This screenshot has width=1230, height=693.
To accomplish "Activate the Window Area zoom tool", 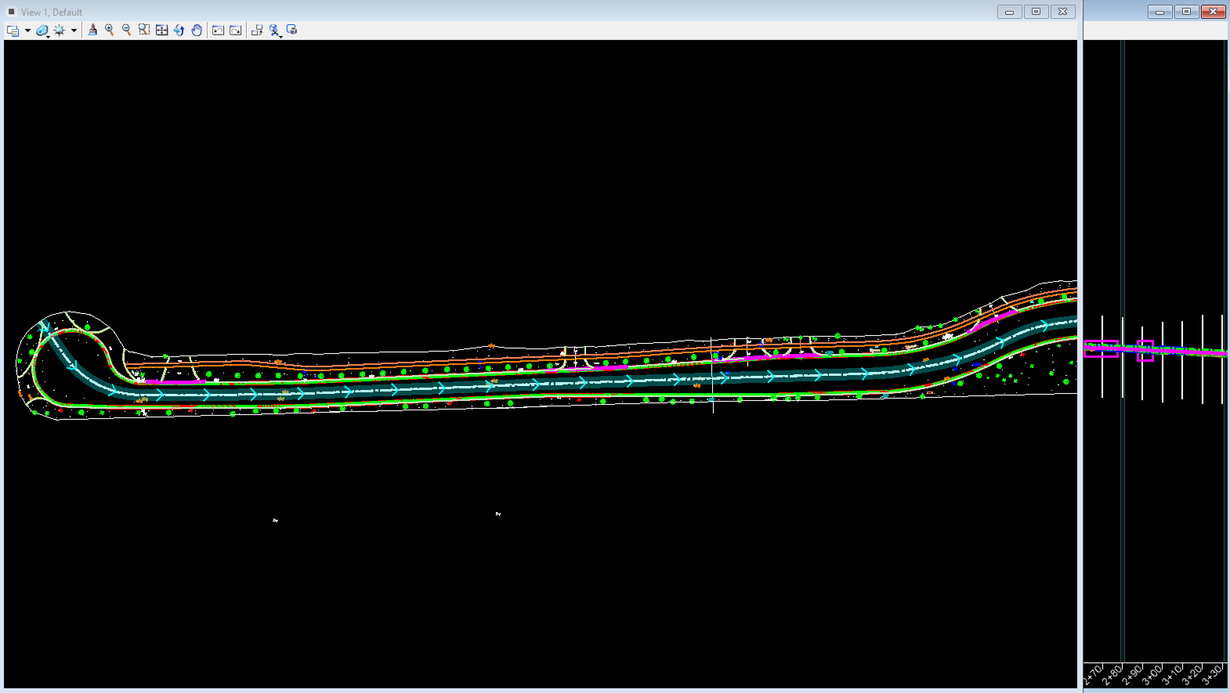I will 144,30.
